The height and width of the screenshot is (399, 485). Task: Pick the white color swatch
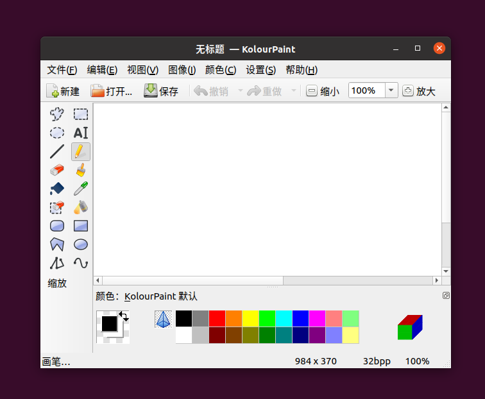point(183,335)
